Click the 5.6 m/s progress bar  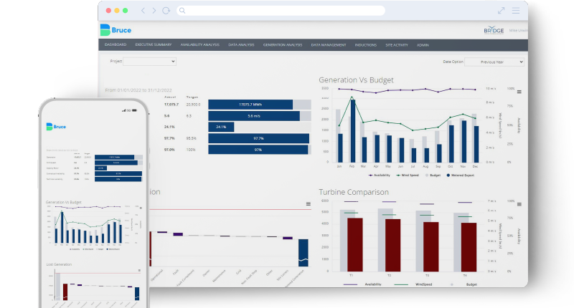254,116
